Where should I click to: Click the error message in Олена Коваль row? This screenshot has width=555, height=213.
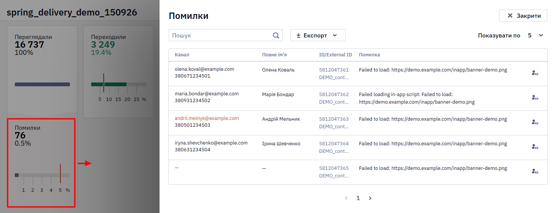(x=433, y=70)
